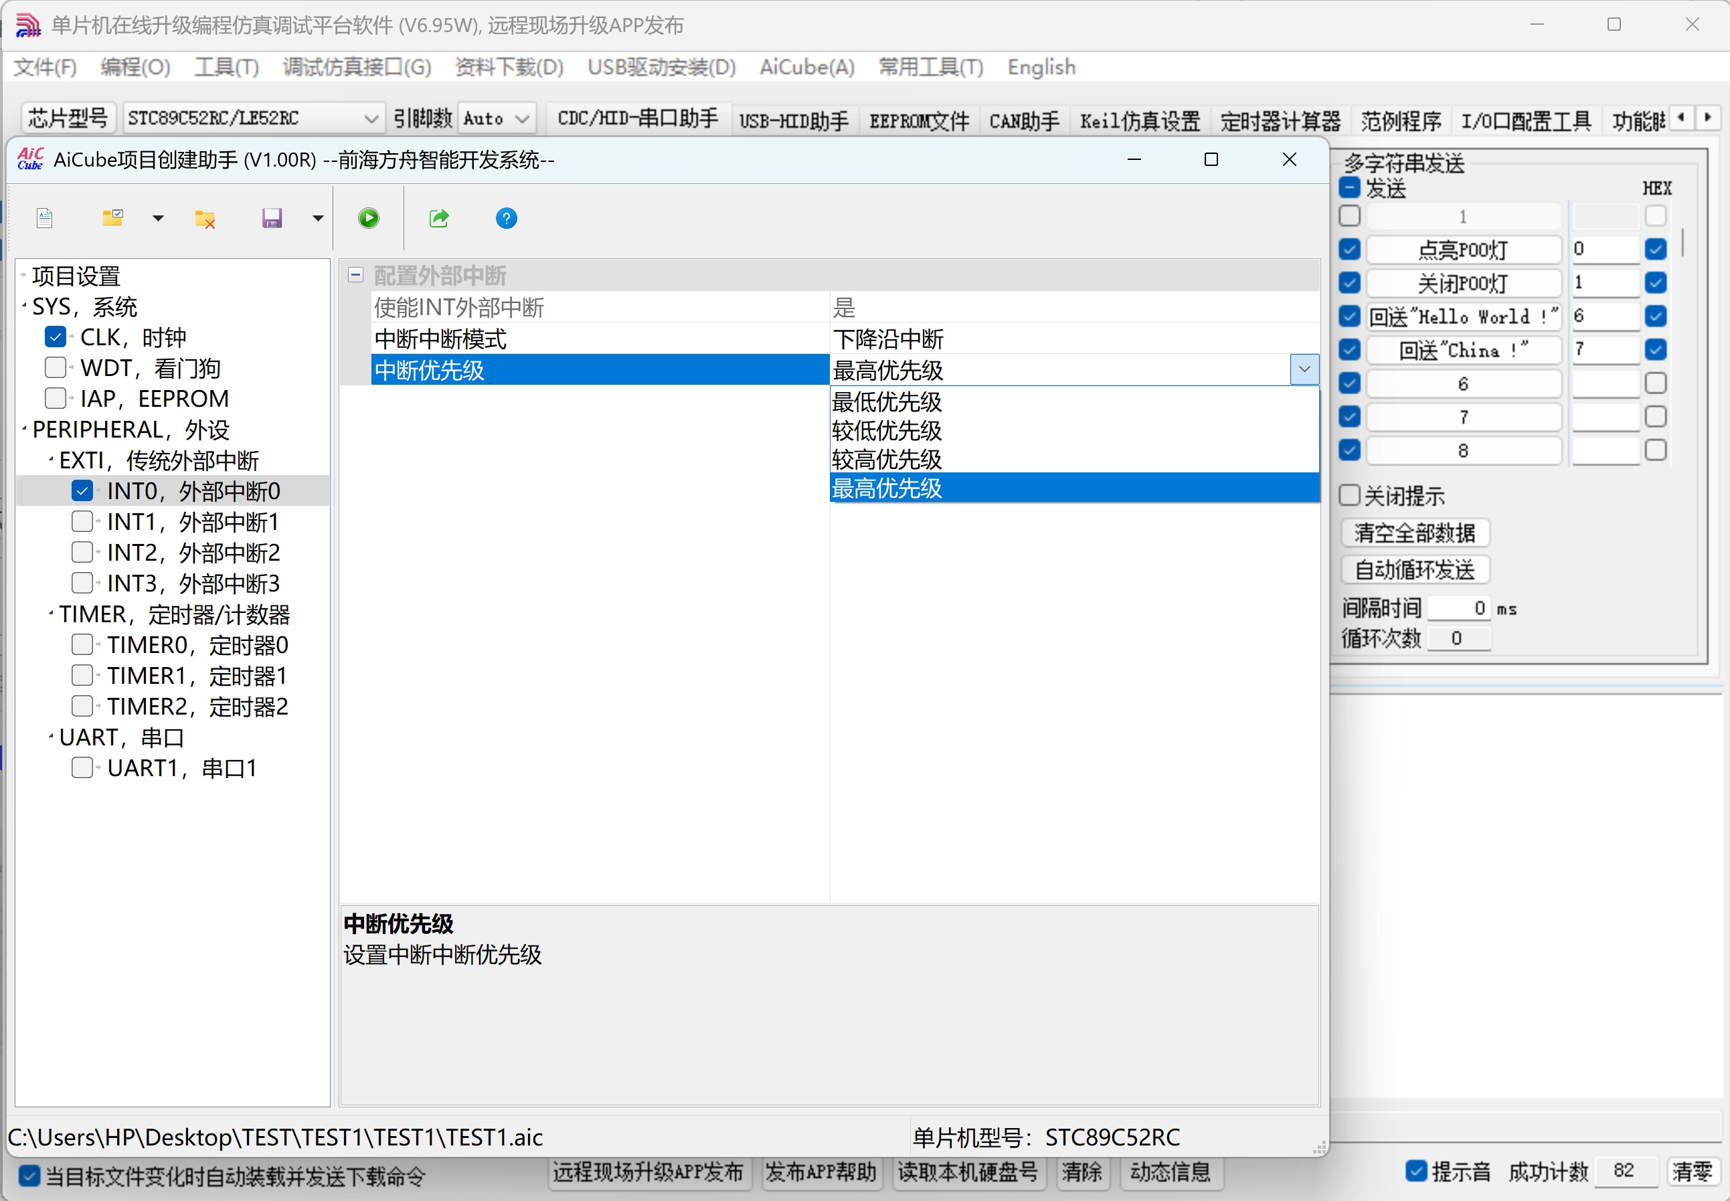Open the pin count Auto dropdown
Viewport: 1730px width, 1201px height.
pyautogui.click(x=497, y=118)
